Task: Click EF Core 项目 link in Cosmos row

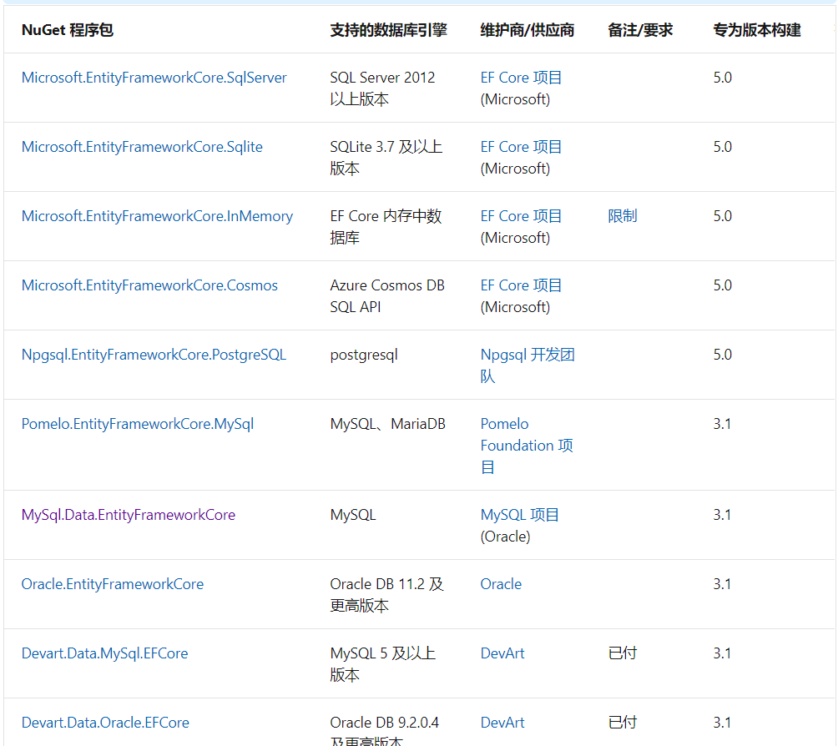Action: coord(521,285)
